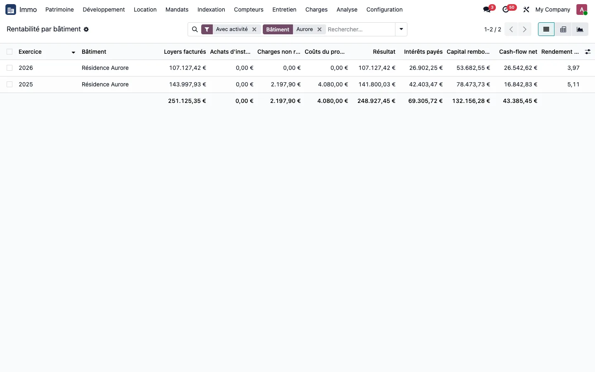Open optional columns adjustment icon
The image size is (595, 372).
(588, 52)
